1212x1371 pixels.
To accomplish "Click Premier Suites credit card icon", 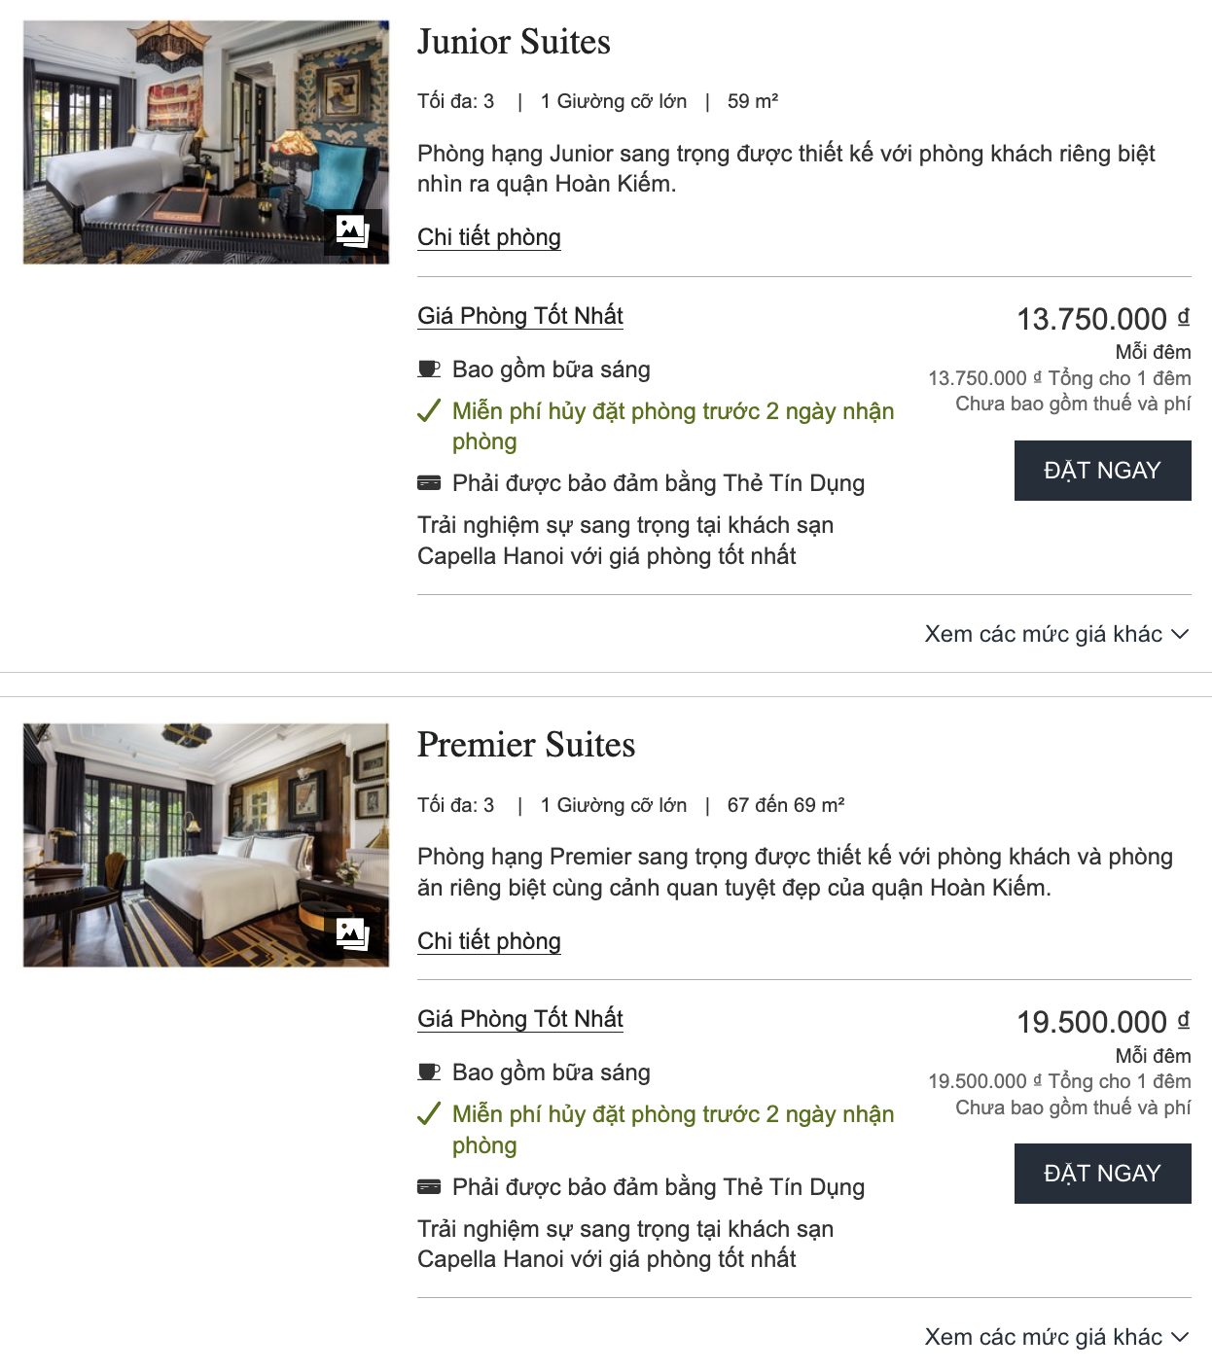I will click(x=429, y=1186).
